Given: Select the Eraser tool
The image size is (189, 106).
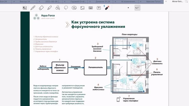Looking at the screenshot, I should 41,8.
